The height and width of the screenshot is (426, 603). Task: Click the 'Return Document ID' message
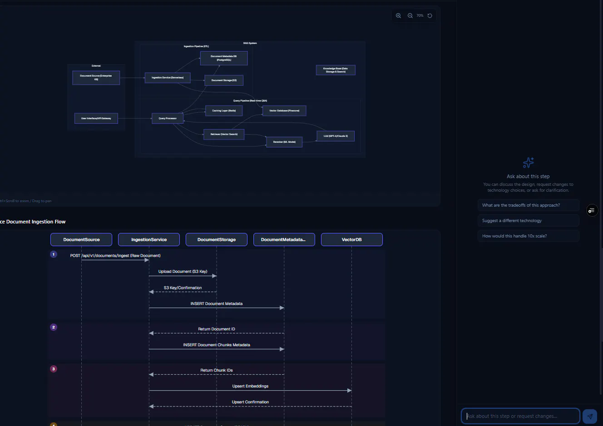coord(217,329)
